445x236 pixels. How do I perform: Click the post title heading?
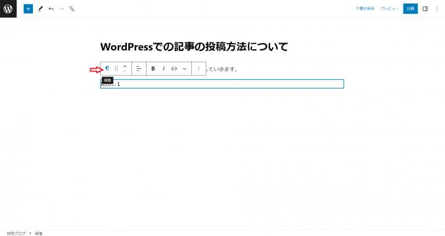coord(194,47)
